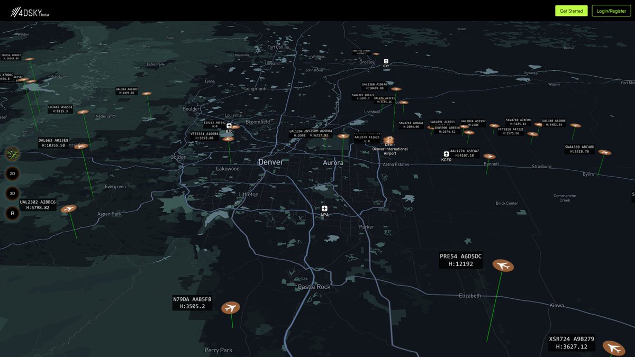This screenshot has width=635, height=357.
Task: Click the APA airport marker
Action: (x=324, y=208)
